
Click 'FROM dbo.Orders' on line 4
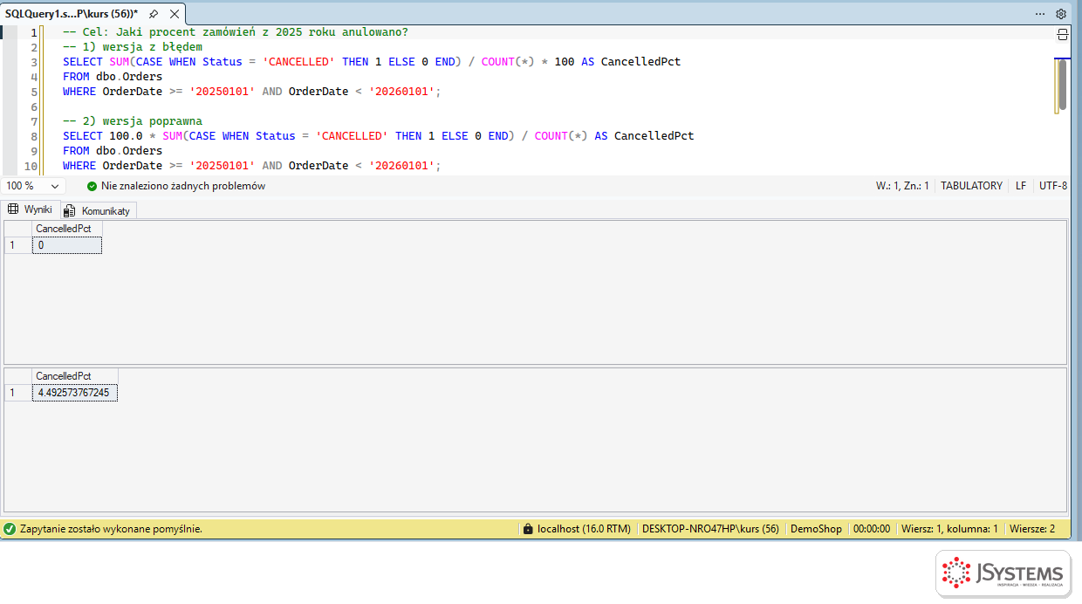point(113,77)
